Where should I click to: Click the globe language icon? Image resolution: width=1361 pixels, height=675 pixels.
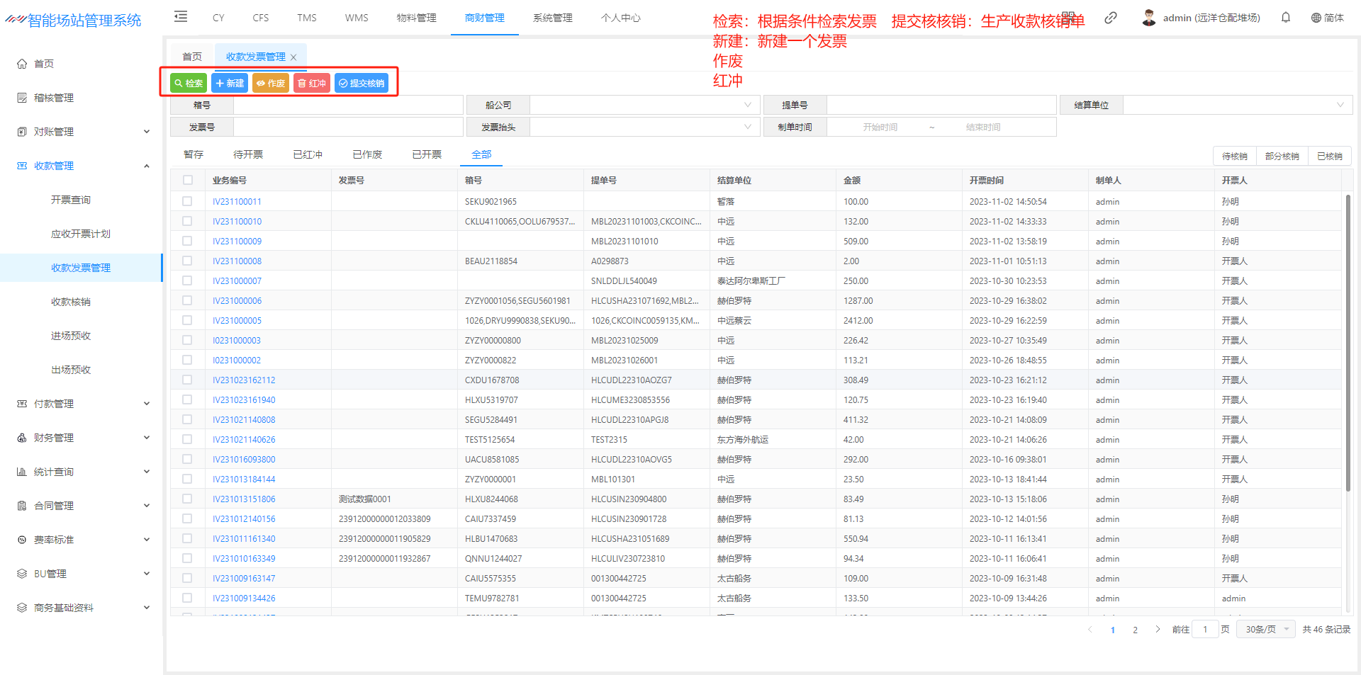tap(1316, 18)
